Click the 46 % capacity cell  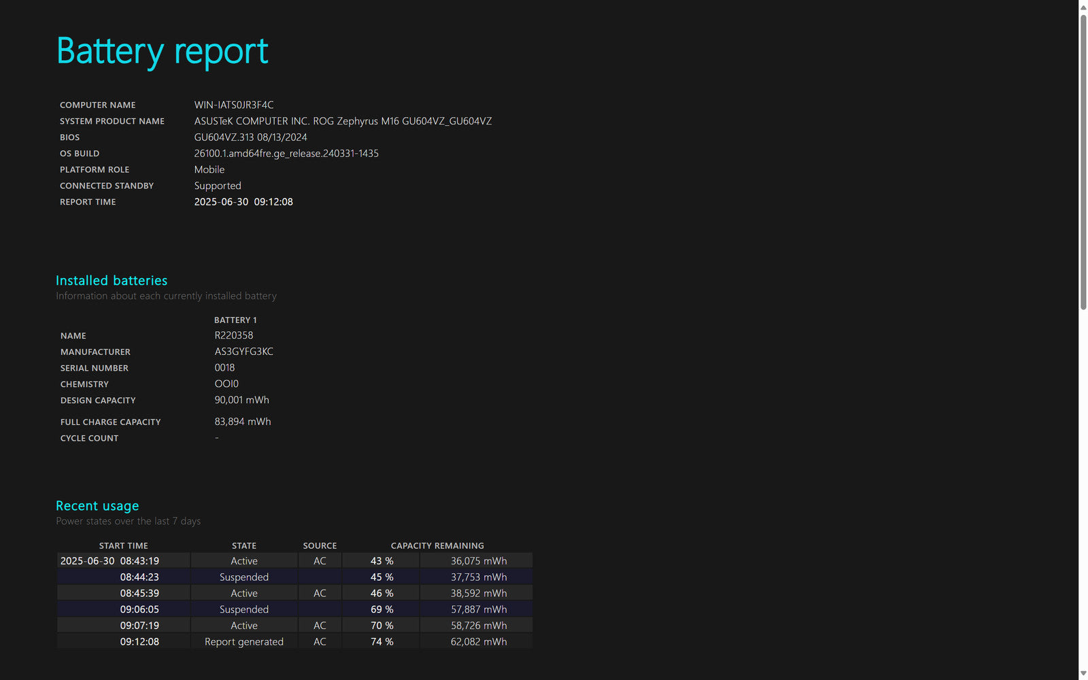click(x=381, y=594)
